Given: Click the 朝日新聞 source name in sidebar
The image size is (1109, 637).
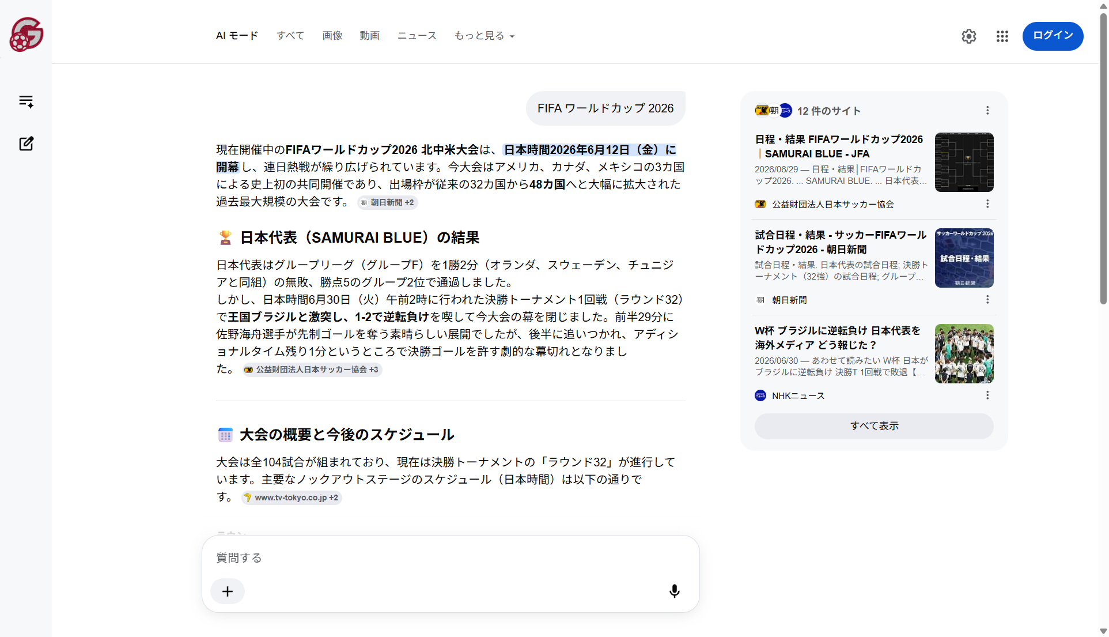Looking at the screenshot, I should tap(789, 300).
